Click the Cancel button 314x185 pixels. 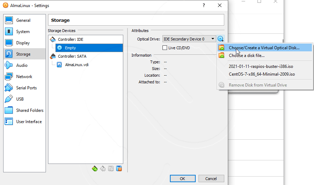click(211, 179)
